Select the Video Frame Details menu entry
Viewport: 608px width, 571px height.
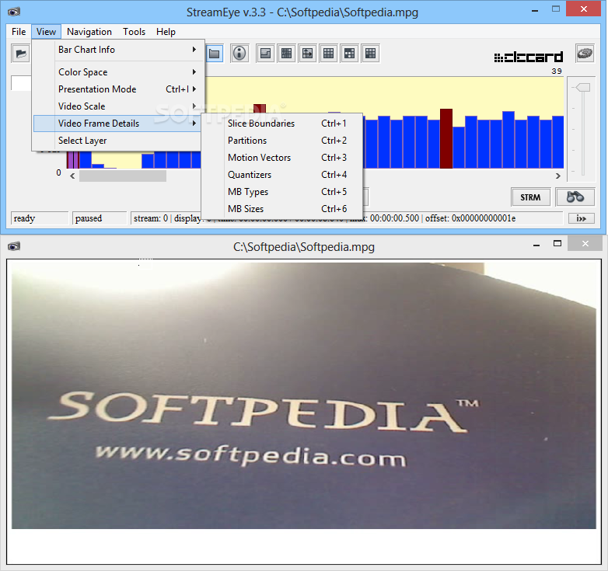117,124
